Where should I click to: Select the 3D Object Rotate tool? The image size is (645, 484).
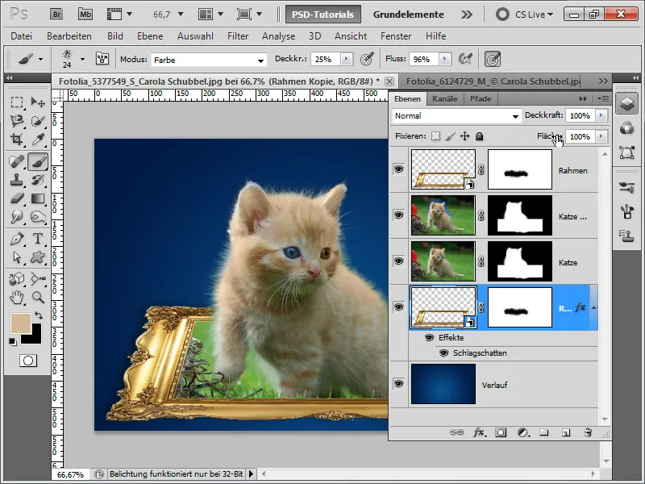click(x=17, y=279)
